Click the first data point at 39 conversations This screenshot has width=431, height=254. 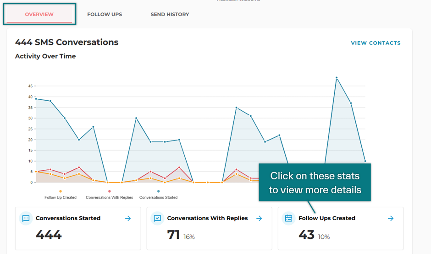pos(36,99)
